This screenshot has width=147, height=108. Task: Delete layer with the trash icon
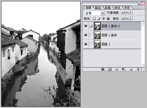tap(138, 69)
